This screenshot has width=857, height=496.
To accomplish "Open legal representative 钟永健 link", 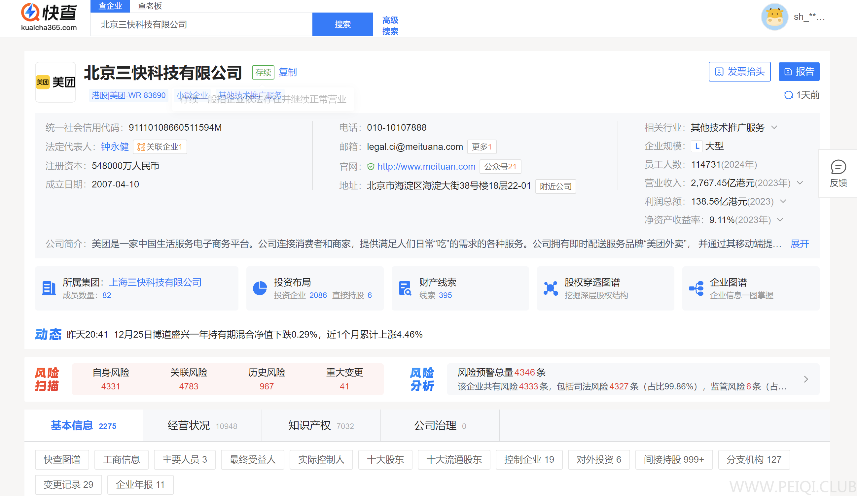I will click(115, 147).
